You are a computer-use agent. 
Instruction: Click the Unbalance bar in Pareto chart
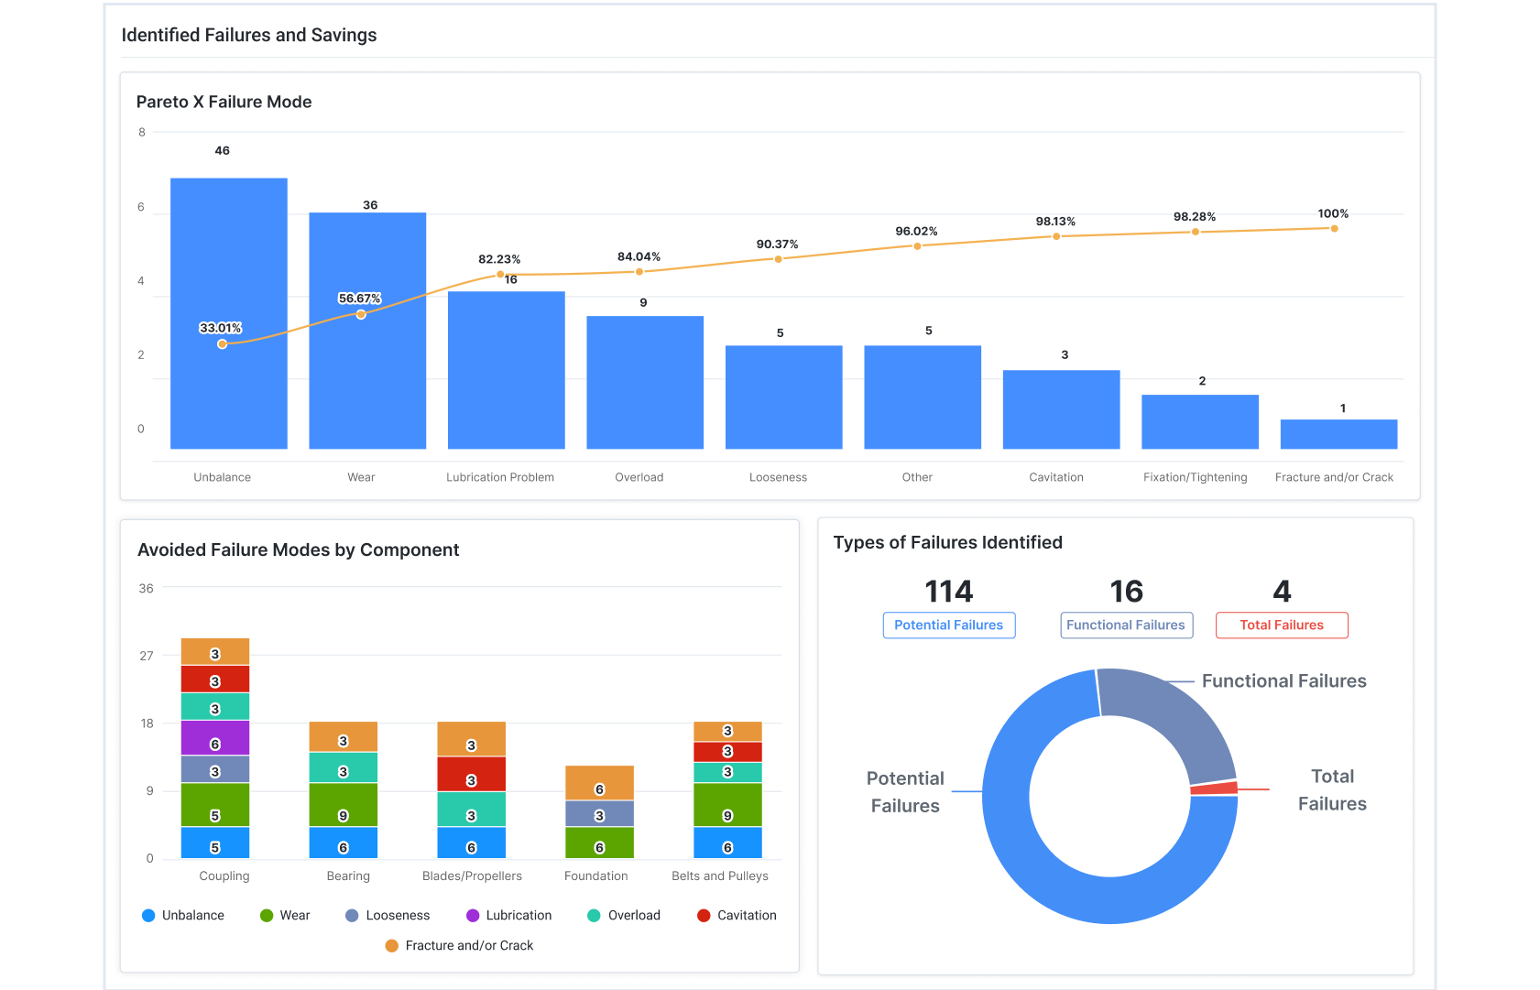(229, 385)
